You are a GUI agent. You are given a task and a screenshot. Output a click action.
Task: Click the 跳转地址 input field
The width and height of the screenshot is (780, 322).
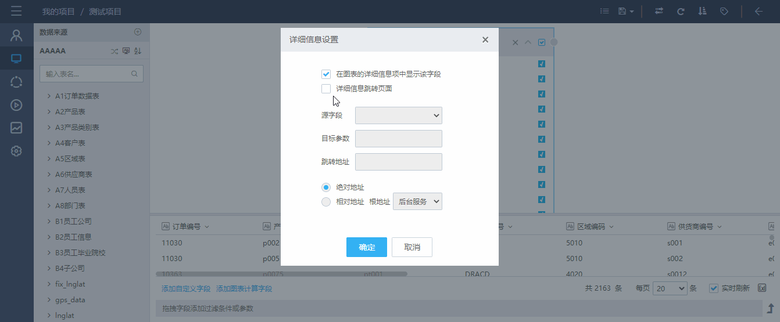(x=398, y=162)
